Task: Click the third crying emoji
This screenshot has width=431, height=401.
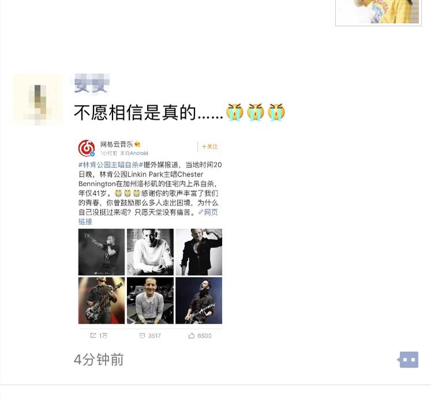Action: (x=276, y=112)
